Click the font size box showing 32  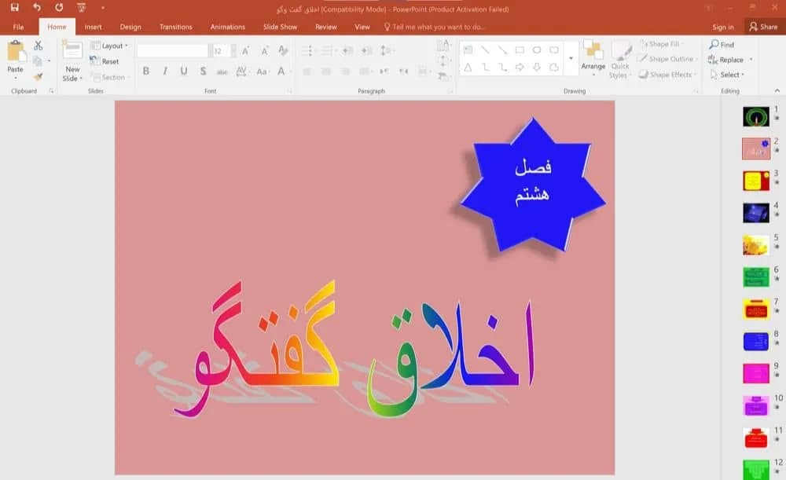click(221, 50)
